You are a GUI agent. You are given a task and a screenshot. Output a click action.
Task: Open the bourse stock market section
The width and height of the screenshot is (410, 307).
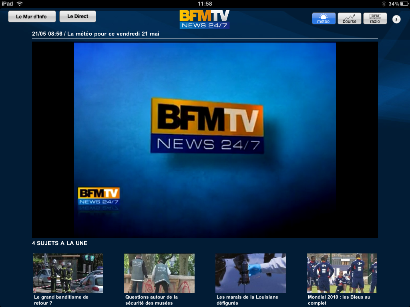tap(349, 18)
